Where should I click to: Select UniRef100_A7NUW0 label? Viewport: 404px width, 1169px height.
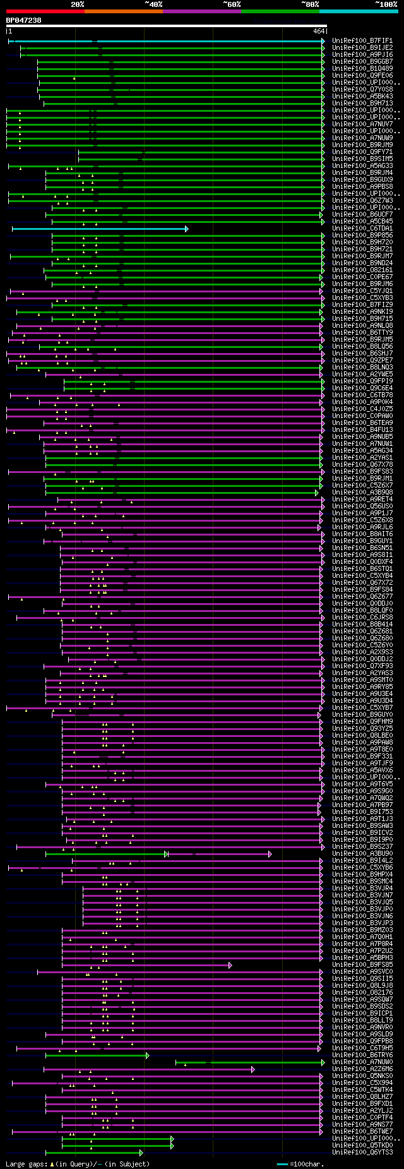[362, 1062]
